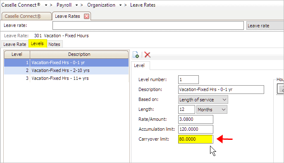The image size is (284, 163).
Task: Click level number 2 cell
Action: click(17, 70)
